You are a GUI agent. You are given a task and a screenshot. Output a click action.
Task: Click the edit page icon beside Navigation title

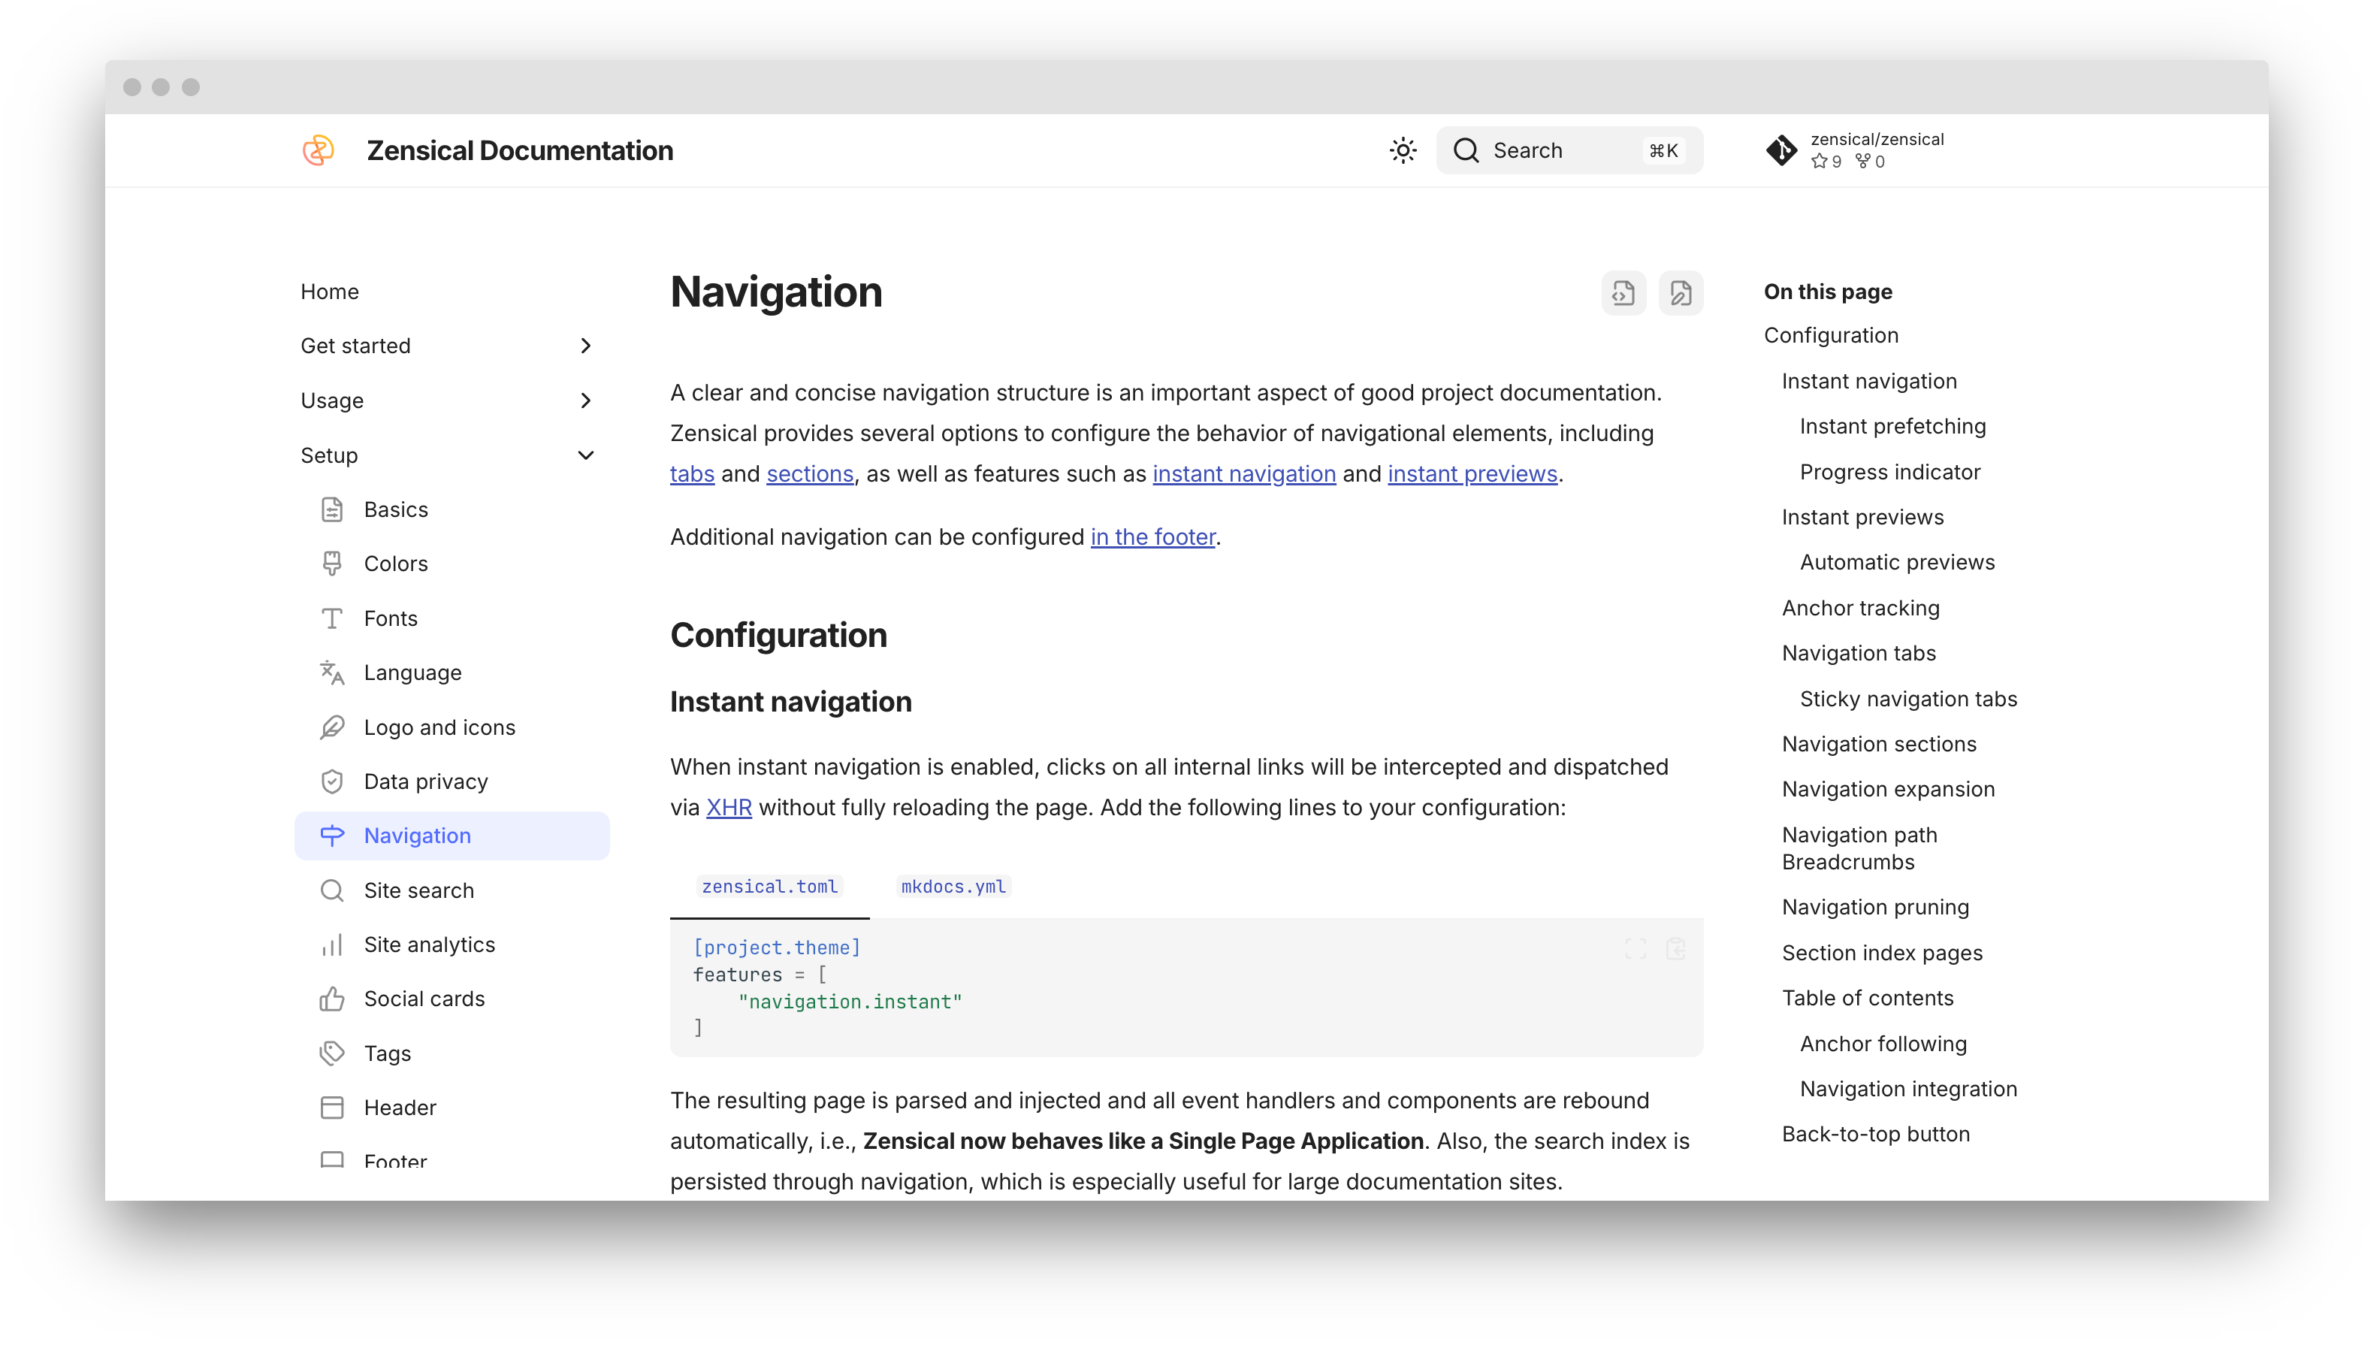tap(1680, 293)
